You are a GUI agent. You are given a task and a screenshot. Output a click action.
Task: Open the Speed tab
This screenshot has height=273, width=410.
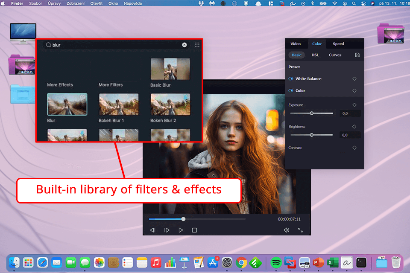coord(338,44)
